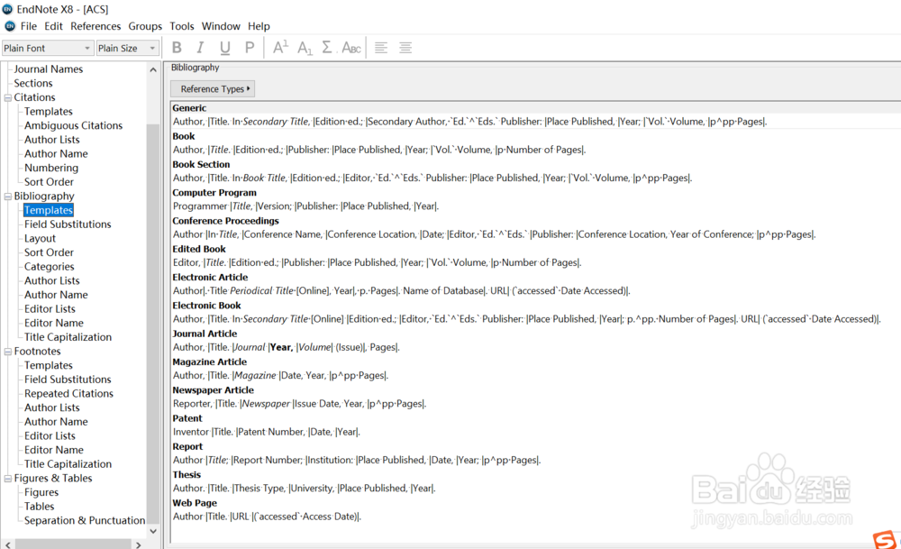This screenshot has width=901, height=549.
Task: Apply Superscript formatting
Action: pyautogui.click(x=280, y=48)
